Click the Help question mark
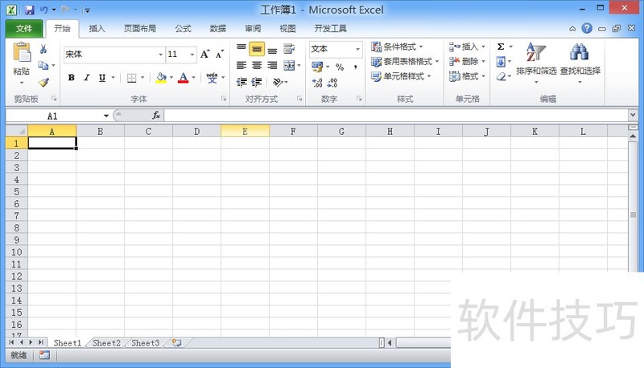 point(587,28)
